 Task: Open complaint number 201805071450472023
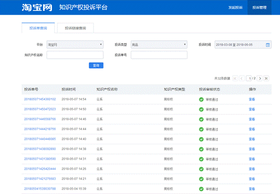(40, 109)
